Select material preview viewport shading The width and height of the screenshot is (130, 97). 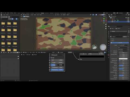[103, 15]
